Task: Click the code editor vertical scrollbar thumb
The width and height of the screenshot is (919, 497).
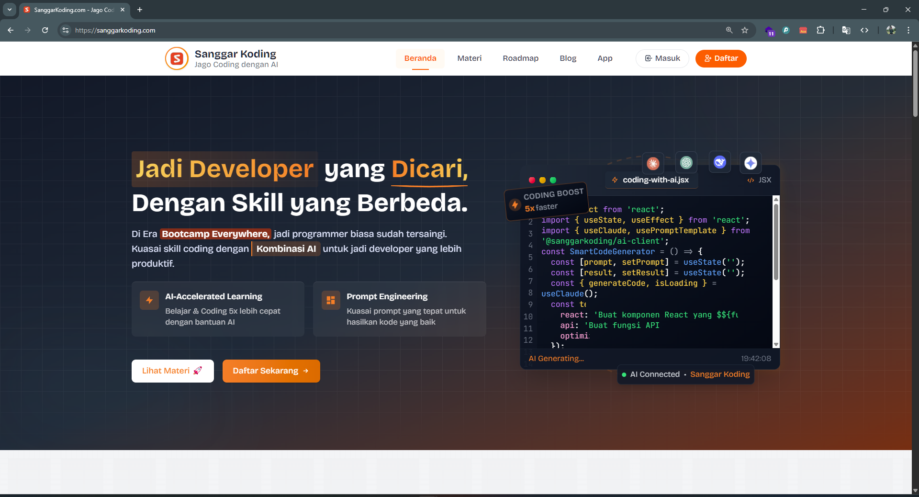Action: coord(776,242)
